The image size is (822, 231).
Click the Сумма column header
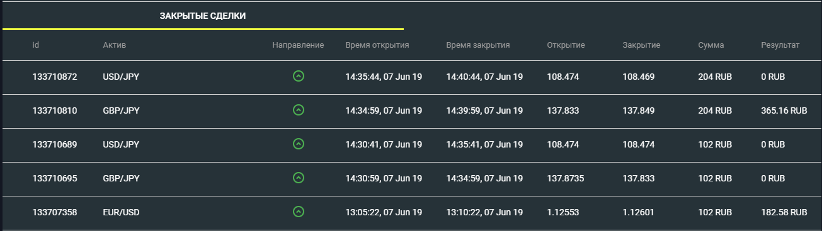point(711,45)
